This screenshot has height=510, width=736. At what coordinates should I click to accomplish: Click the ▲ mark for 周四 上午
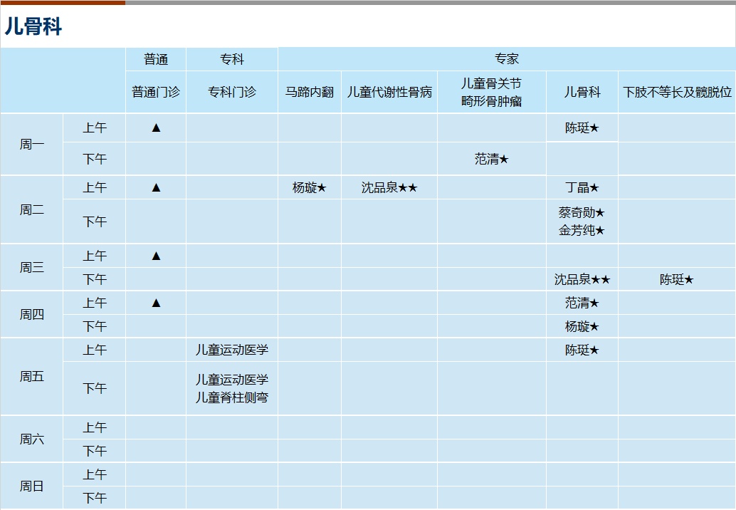point(157,303)
